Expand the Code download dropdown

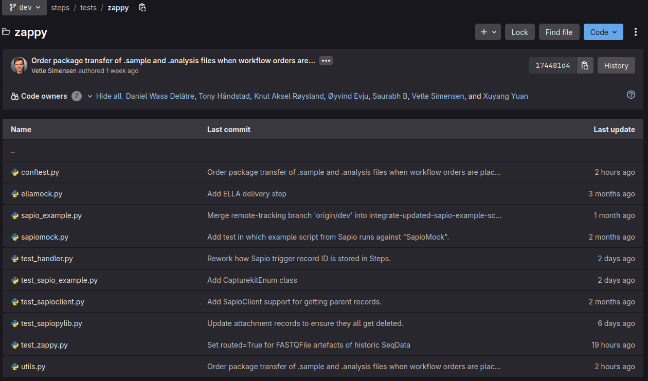pyautogui.click(x=603, y=32)
